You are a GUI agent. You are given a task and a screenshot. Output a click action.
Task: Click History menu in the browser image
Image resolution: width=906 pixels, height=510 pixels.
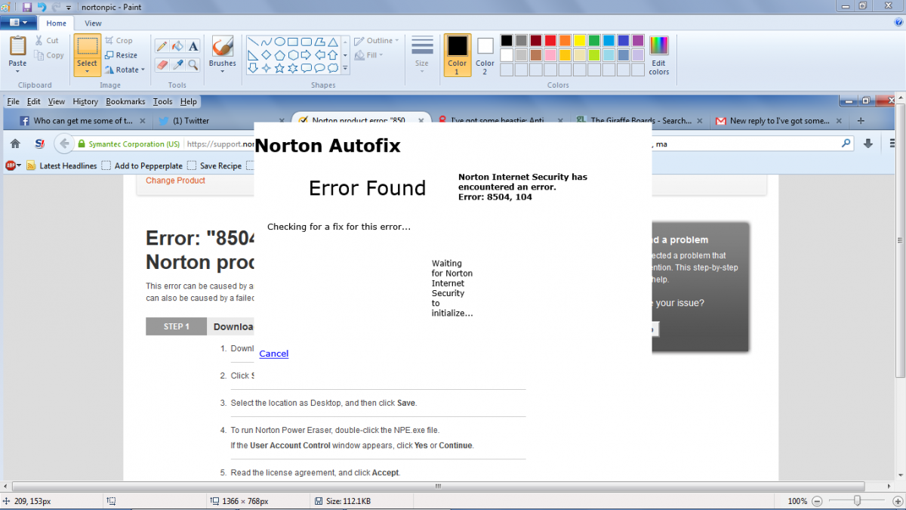tap(85, 101)
